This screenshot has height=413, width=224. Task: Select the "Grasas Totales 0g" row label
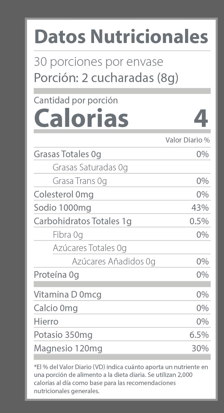click(x=67, y=154)
